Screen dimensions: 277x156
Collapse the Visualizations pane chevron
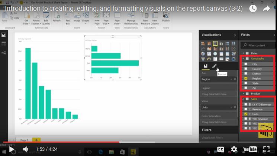pyautogui.click(x=235, y=35)
